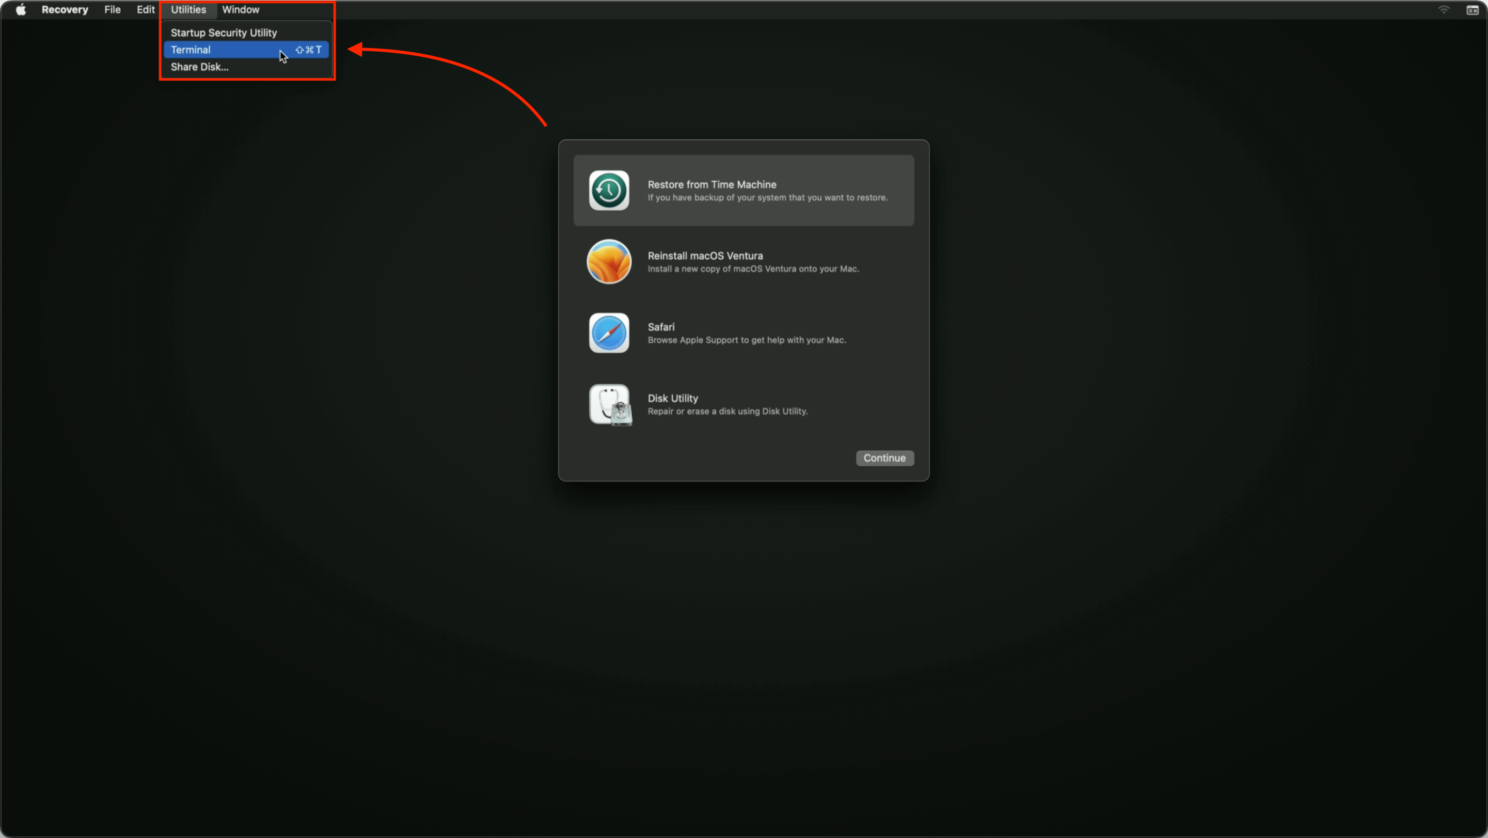Click the Time Machine clock icon

point(609,190)
